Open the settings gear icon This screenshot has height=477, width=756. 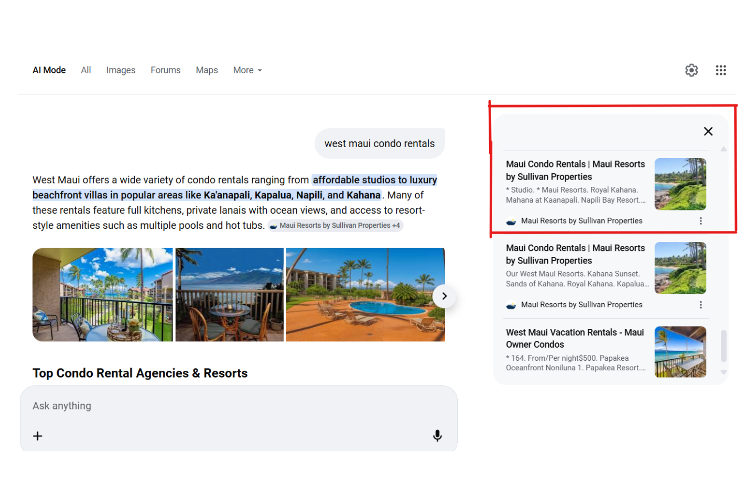point(692,70)
